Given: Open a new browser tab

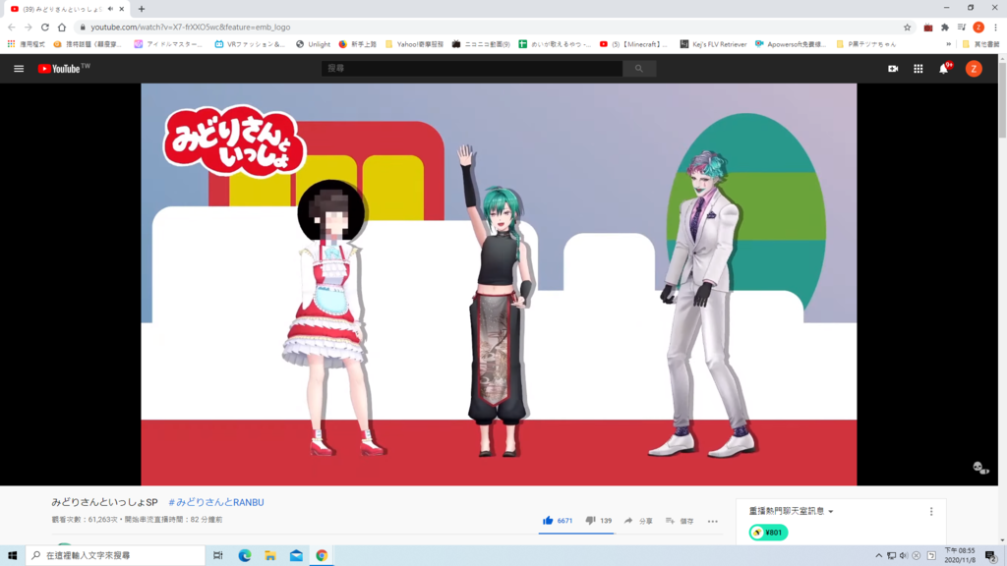Looking at the screenshot, I should pyautogui.click(x=142, y=9).
